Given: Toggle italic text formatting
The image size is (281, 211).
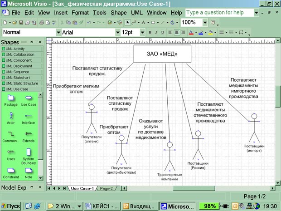Looking at the screenshot, I should click(156, 33).
